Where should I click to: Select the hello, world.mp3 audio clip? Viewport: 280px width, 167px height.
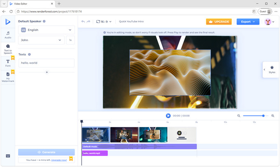coord(95,153)
